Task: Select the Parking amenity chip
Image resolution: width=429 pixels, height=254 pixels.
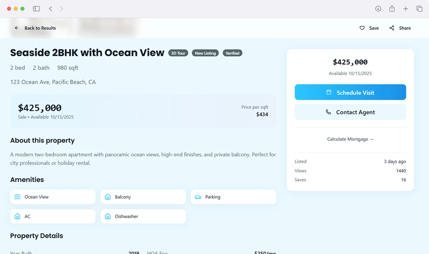Action: click(x=234, y=197)
